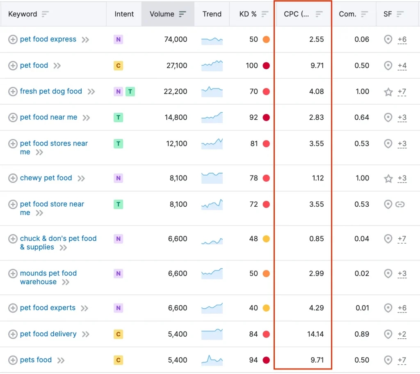The image size is (420, 374).
Task: Expand +2 SERP features for 'pet food delivery'
Action: (x=402, y=334)
